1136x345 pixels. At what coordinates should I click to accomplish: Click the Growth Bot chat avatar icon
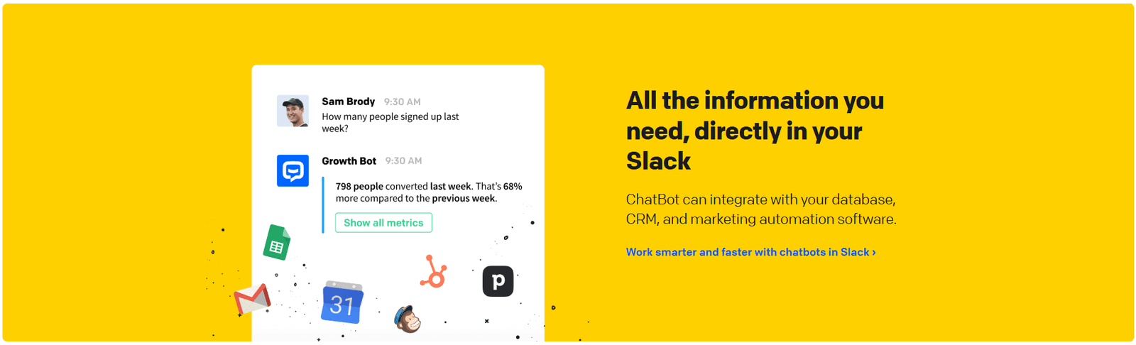(x=293, y=171)
